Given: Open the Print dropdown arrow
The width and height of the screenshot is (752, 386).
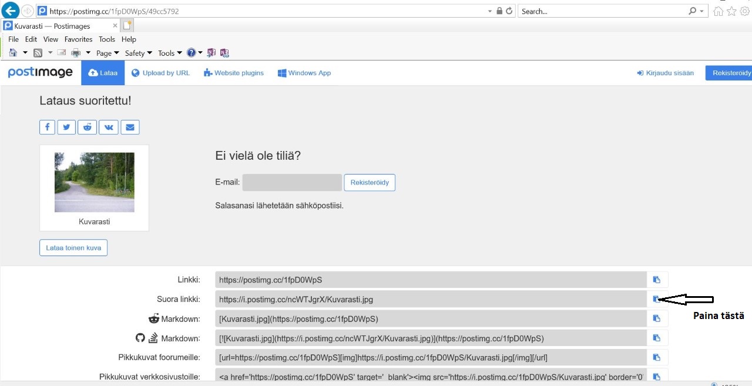Looking at the screenshot, I should click(88, 53).
